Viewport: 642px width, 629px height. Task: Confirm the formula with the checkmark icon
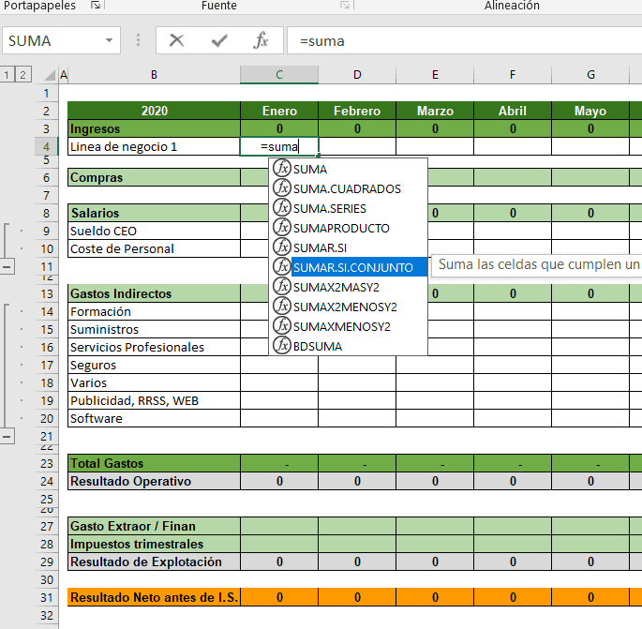(x=219, y=40)
